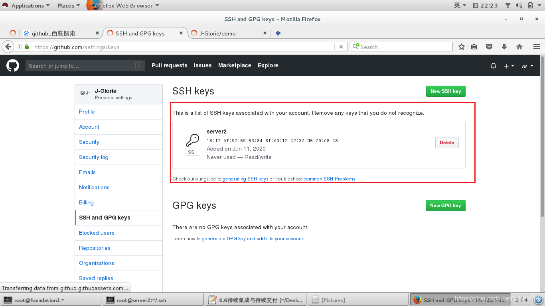This screenshot has height=306, width=545.
Task: Open the battery status icon
Action: [x=530, y=5]
